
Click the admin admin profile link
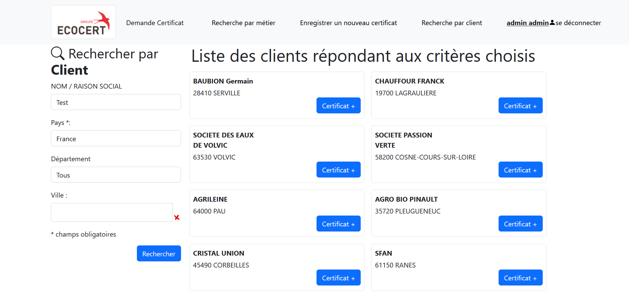tap(527, 23)
